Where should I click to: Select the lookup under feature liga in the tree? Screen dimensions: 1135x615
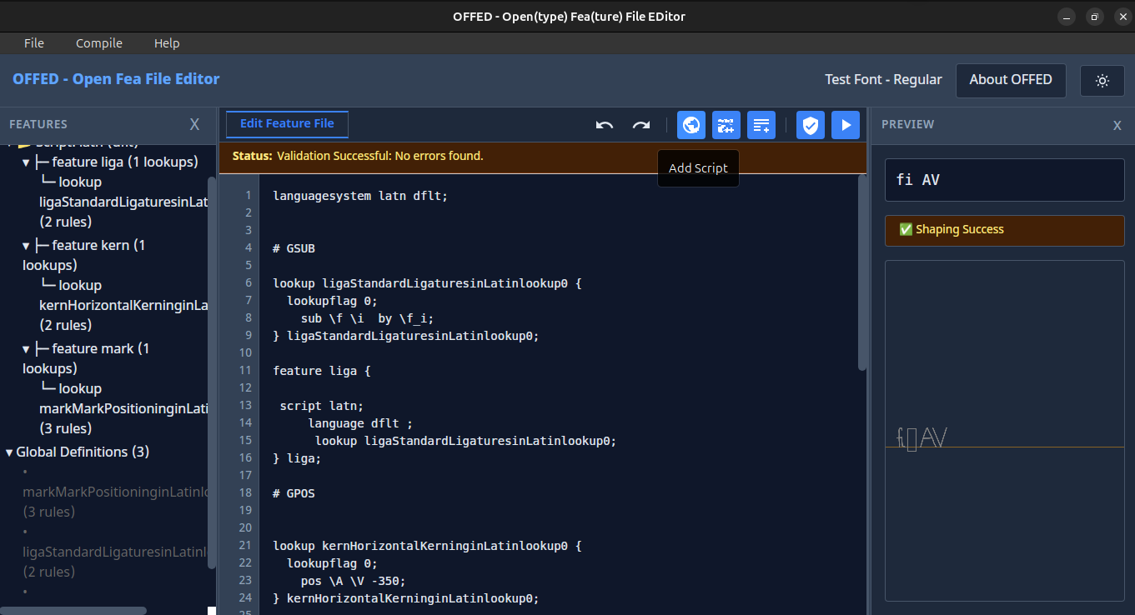123,202
